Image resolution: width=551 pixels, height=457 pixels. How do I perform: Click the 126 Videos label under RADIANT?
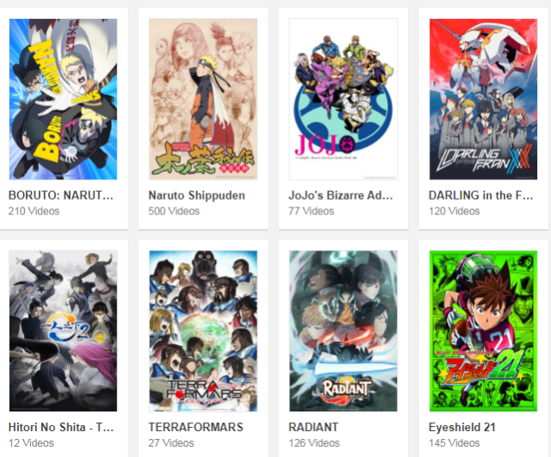314,443
